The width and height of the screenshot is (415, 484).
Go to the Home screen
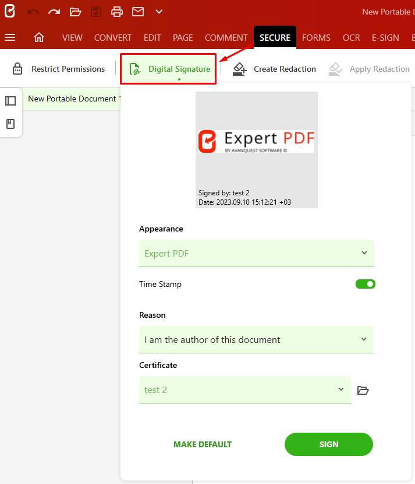tap(39, 37)
